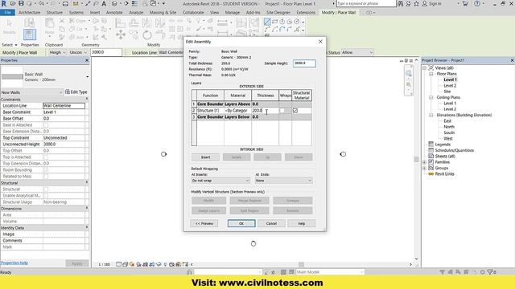Viewport: 515px width, 289px height.
Task: Click the Sample Height input field
Action: tap(304, 63)
